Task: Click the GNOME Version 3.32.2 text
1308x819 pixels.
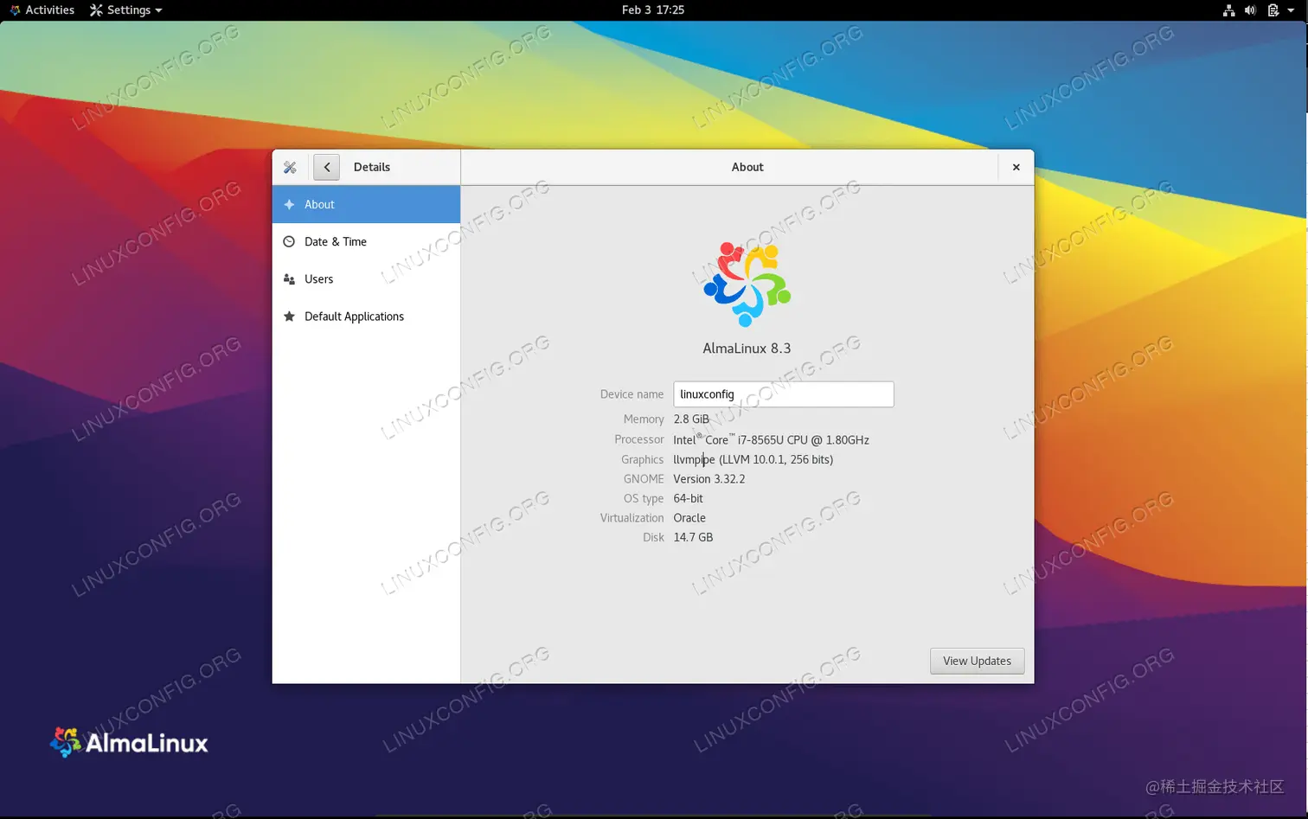Action: [x=709, y=479]
